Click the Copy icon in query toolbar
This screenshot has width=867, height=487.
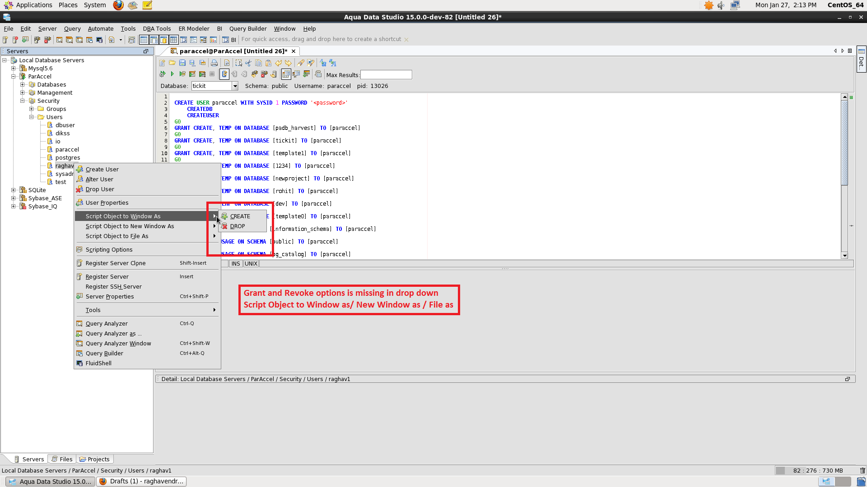click(258, 63)
